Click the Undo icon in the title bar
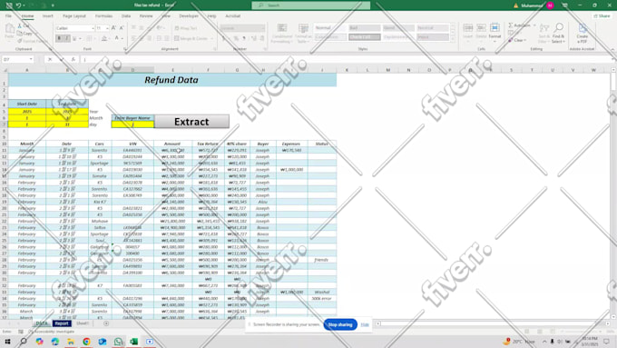This screenshot has height=348, width=617. click(18, 5)
